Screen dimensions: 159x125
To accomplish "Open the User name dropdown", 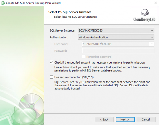I will pyautogui.click(x=152, y=44).
